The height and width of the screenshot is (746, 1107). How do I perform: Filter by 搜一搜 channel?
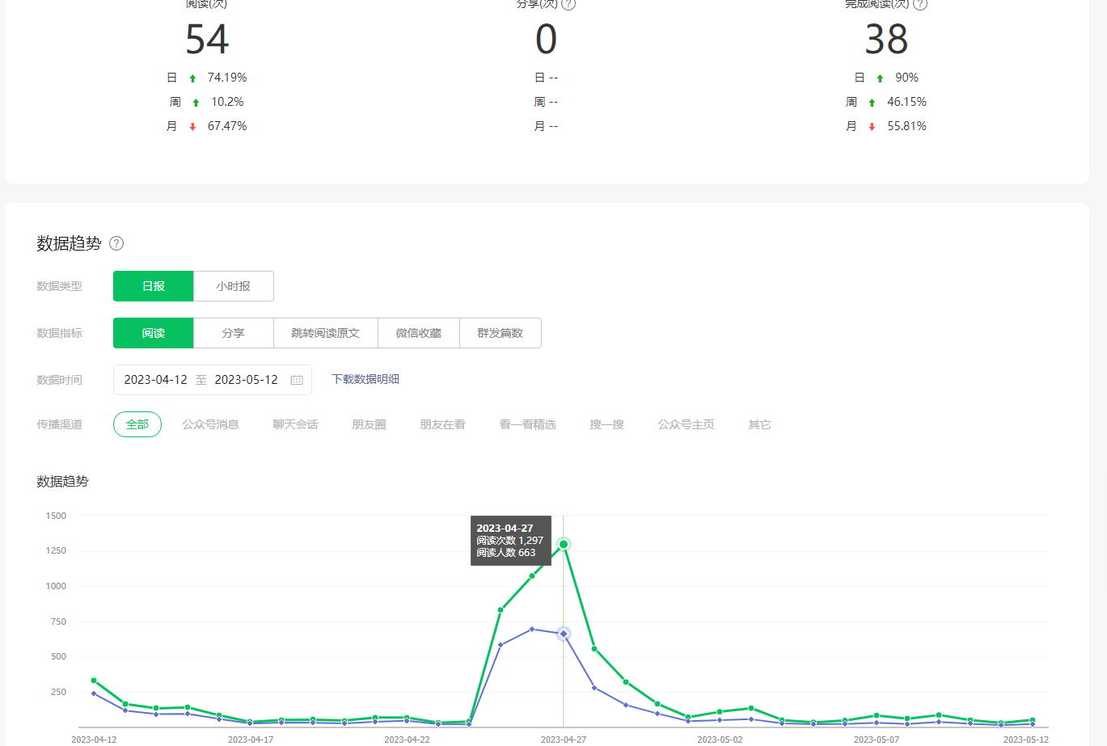pos(606,424)
